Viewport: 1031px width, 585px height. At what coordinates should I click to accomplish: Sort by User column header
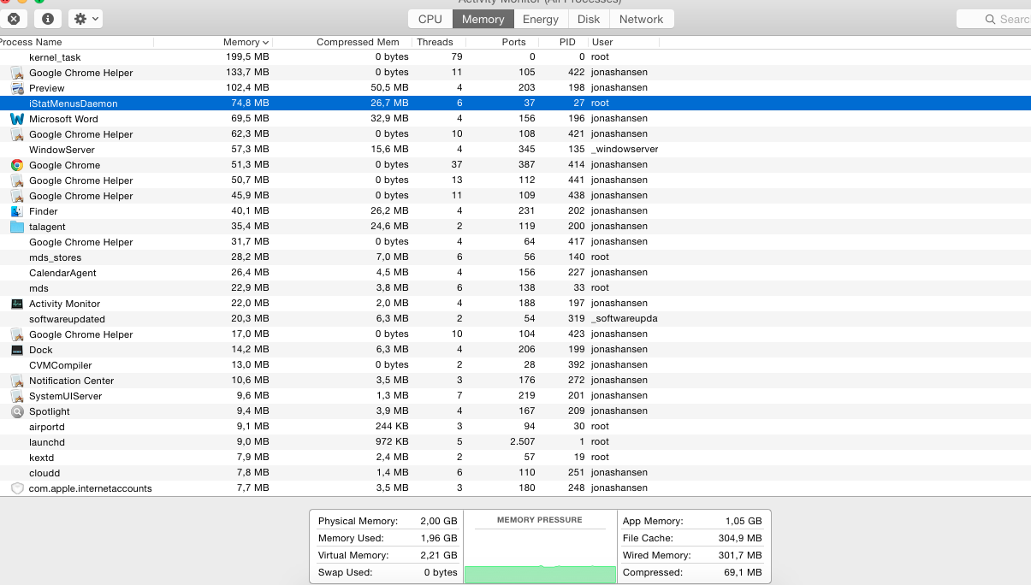pyautogui.click(x=623, y=42)
